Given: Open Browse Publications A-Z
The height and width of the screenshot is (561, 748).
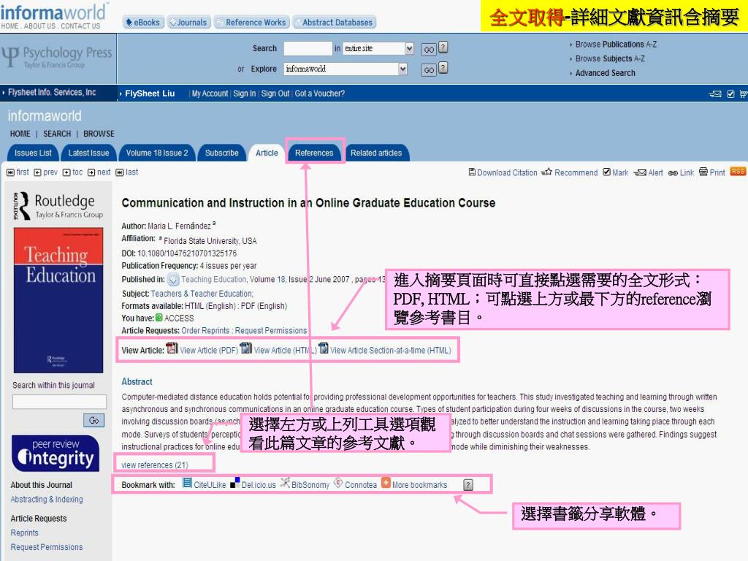Looking at the screenshot, I should pos(615,44).
